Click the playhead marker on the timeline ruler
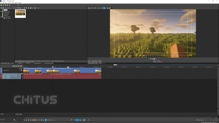219x123 pixels. (x=53, y=67)
